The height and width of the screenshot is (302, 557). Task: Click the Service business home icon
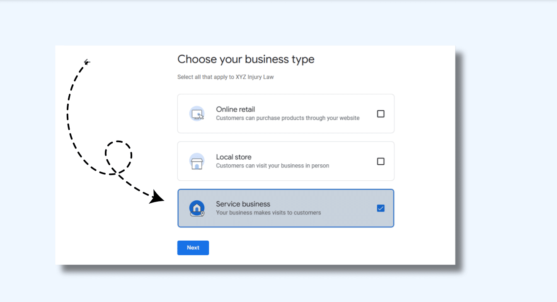click(197, 208)
